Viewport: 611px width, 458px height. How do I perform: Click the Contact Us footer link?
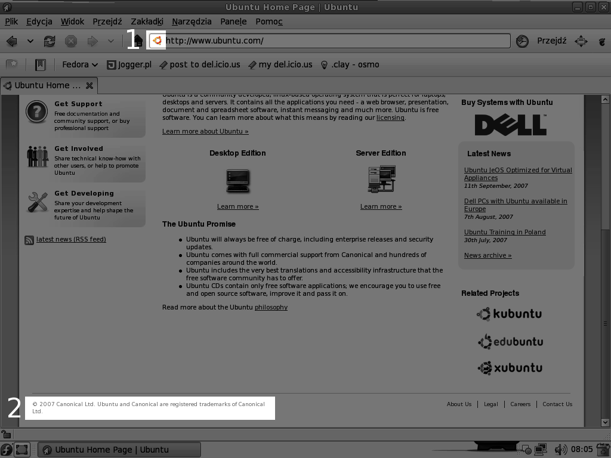click(x=557, y=404)
